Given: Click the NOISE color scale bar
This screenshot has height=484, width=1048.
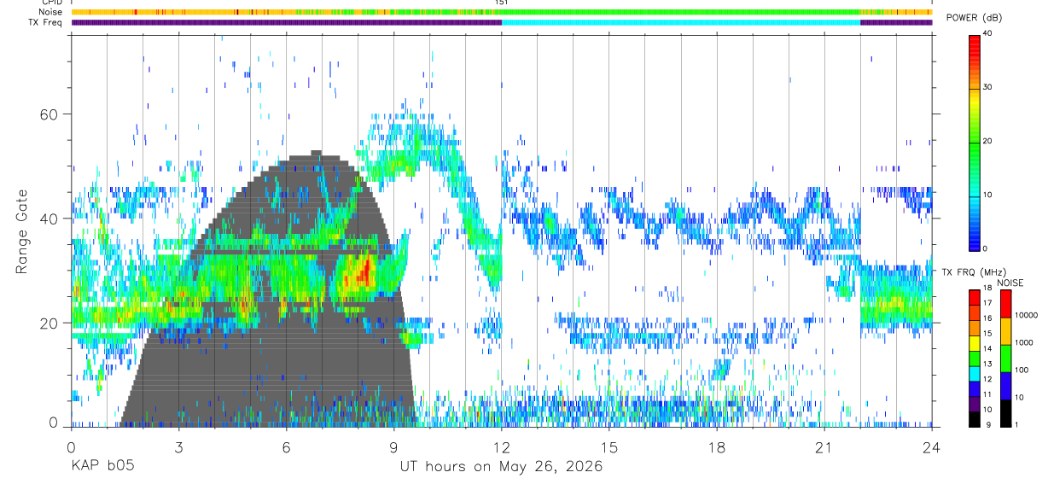Looking at the screenshot, I should pyautogui.click(x=1006, y=358).
